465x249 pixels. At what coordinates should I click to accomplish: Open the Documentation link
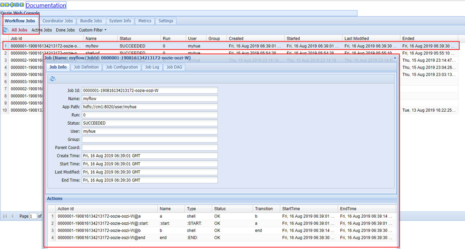click(x=46, y=5)
